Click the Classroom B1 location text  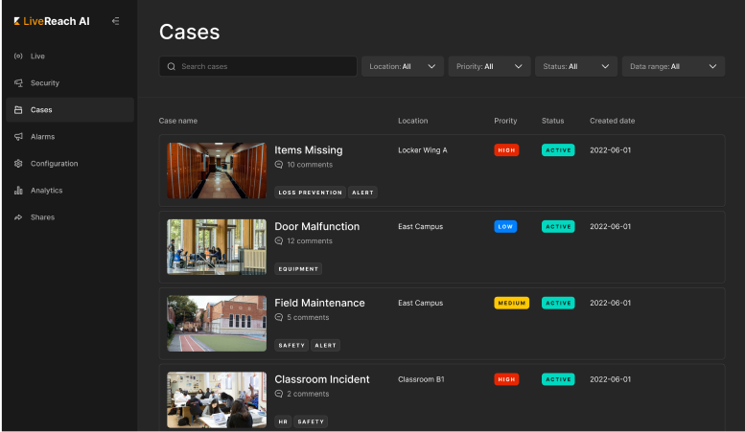click(x=422, y=379)
